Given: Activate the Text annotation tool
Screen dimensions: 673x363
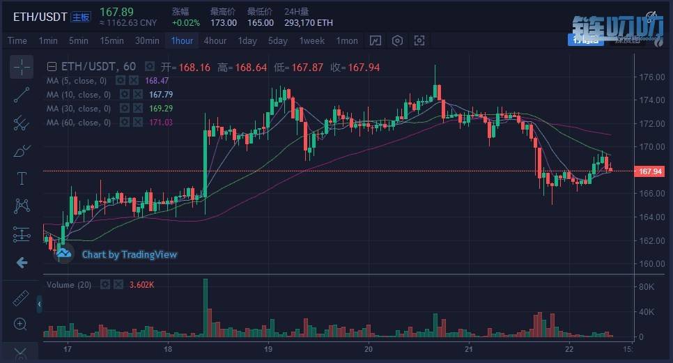Looking at the screenshot, I should point(22,178).
